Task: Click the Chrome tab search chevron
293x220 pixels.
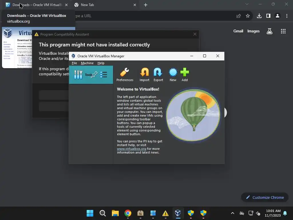Action: click(247, 4)
